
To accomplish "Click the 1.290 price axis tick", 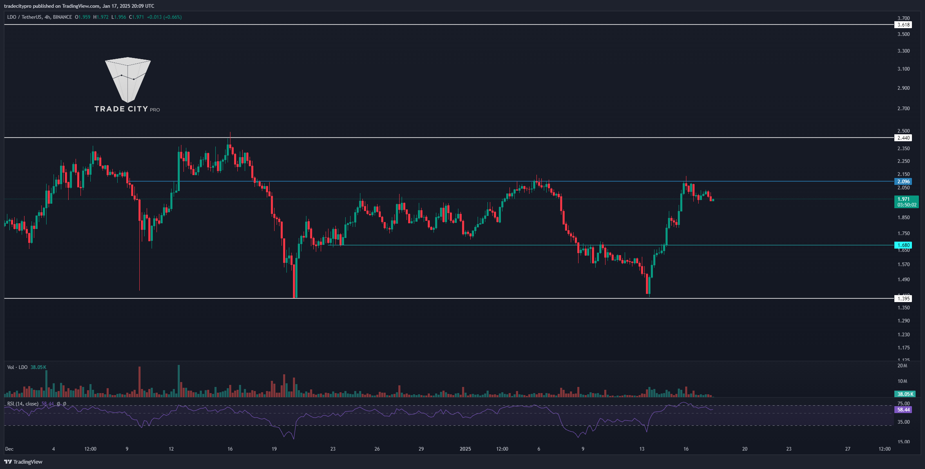I will pos(903,321).
